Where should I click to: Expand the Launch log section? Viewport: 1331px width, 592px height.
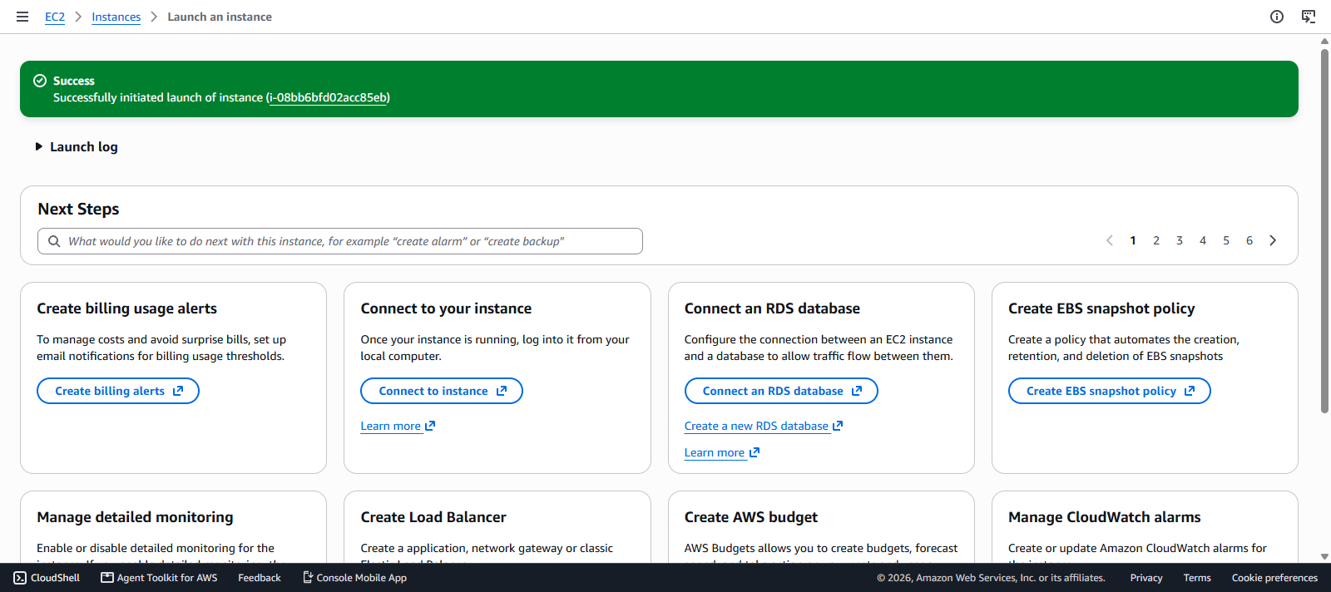(77, 146)
